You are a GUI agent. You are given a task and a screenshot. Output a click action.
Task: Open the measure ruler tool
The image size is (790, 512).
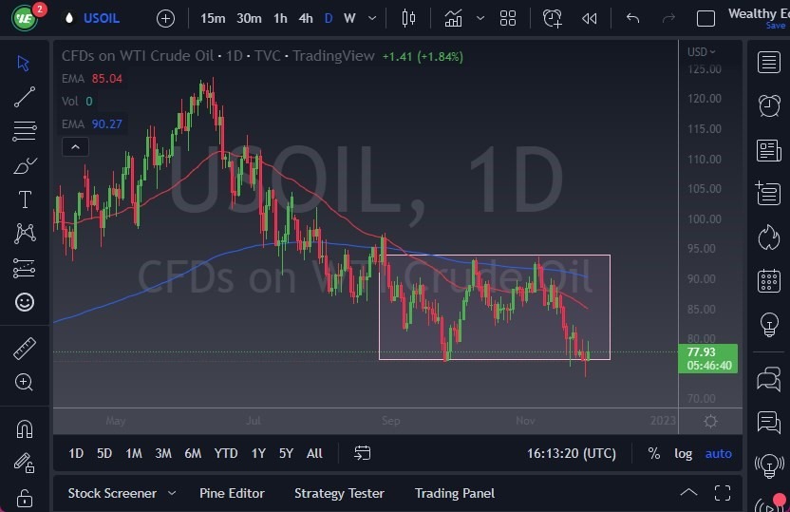point(25,349)
